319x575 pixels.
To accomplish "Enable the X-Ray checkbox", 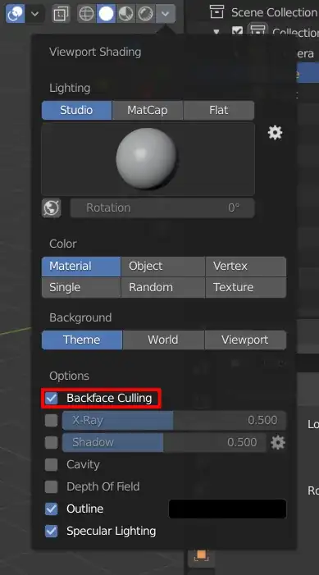I will coord(52,420).
